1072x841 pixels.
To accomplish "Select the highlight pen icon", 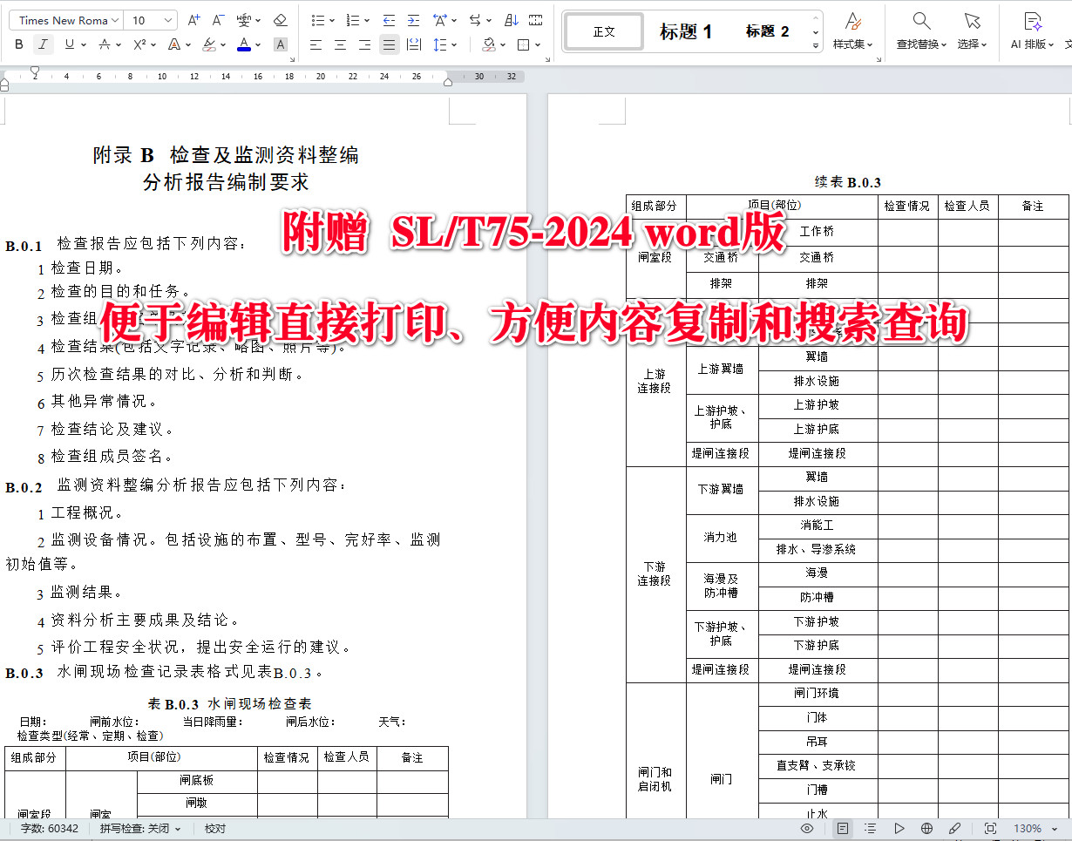I will tap(209, 44).
